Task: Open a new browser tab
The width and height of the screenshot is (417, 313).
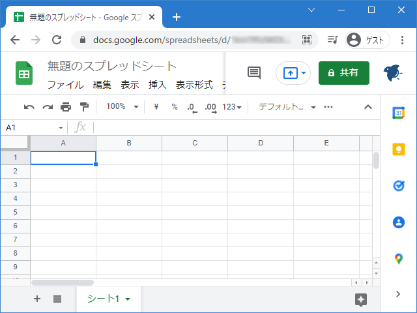Action: tap(177, 18)
